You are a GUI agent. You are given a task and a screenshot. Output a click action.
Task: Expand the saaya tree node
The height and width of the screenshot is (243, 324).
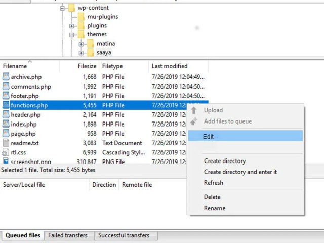pos(81,53)
